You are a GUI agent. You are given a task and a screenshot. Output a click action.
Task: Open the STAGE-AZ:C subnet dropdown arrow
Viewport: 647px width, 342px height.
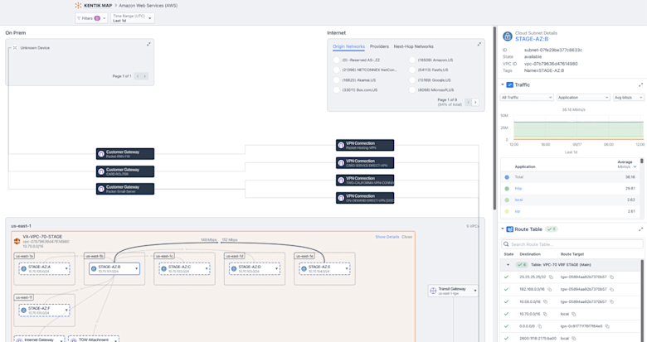207,269
